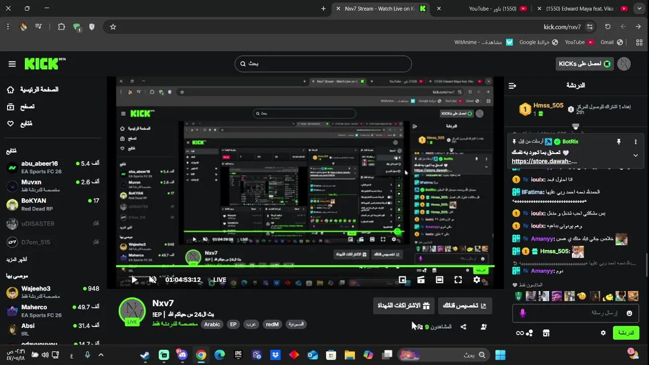
Task: Expand the show more link under followed channels
Action: 17,260
